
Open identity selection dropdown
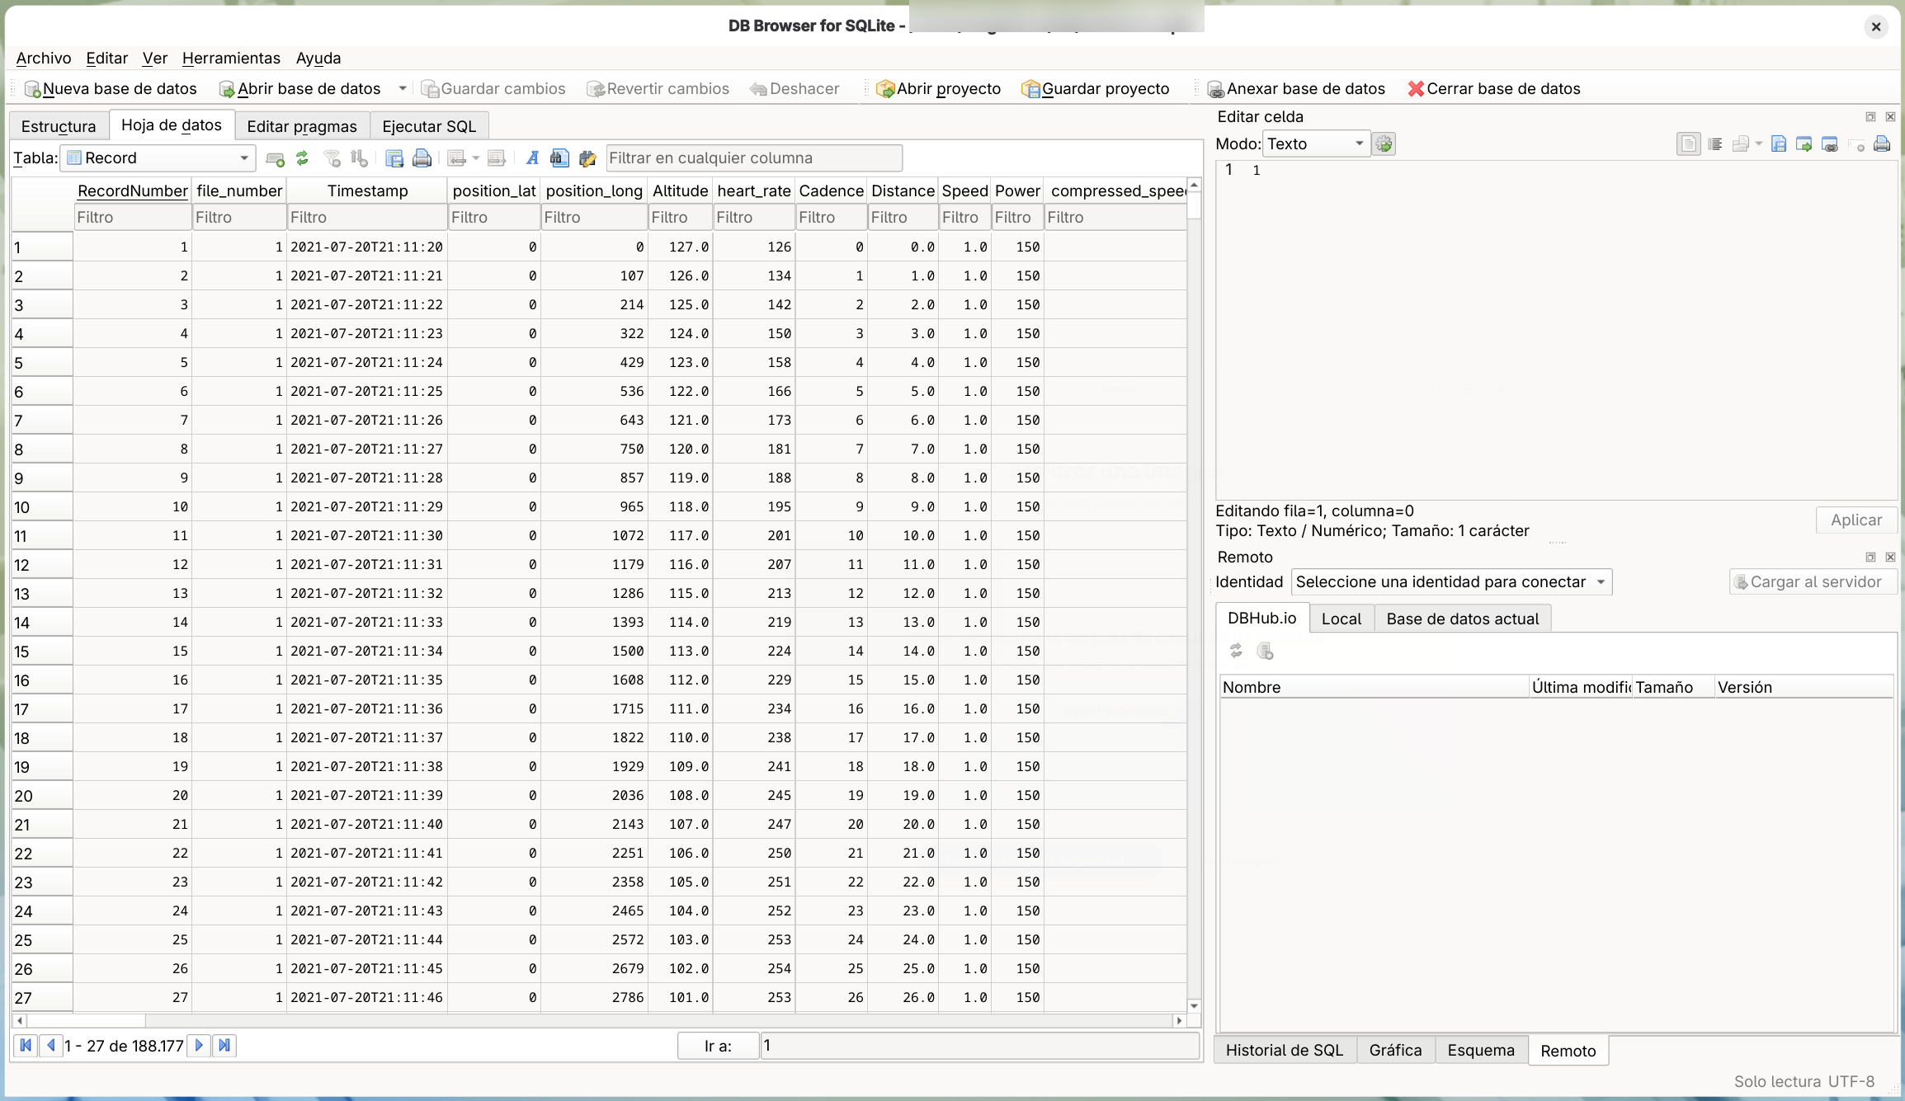coord(1450,581)
